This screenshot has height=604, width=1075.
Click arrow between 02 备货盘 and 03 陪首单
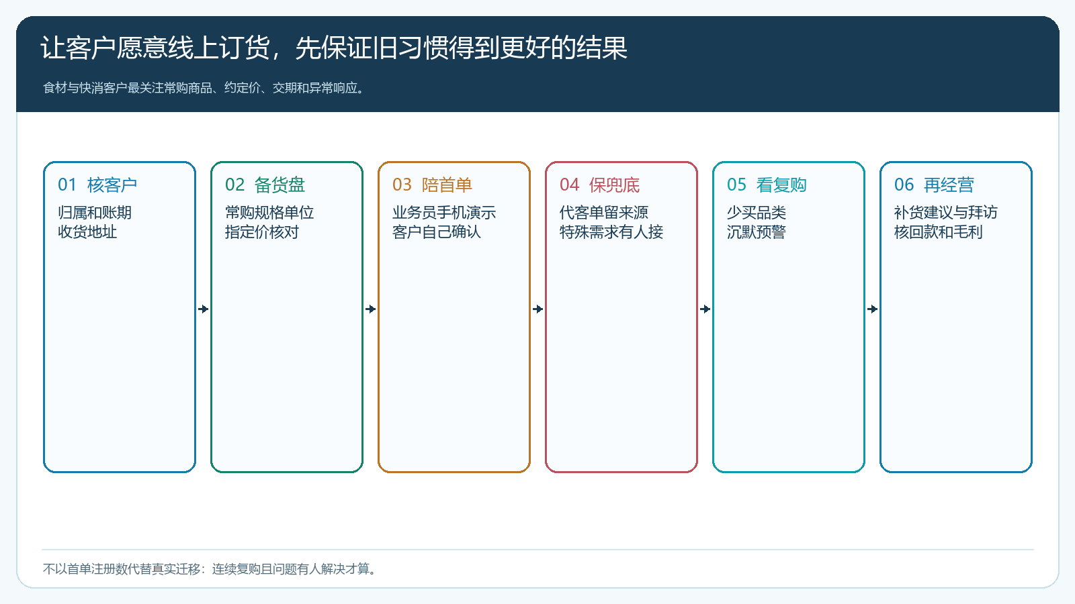point(371,309)
